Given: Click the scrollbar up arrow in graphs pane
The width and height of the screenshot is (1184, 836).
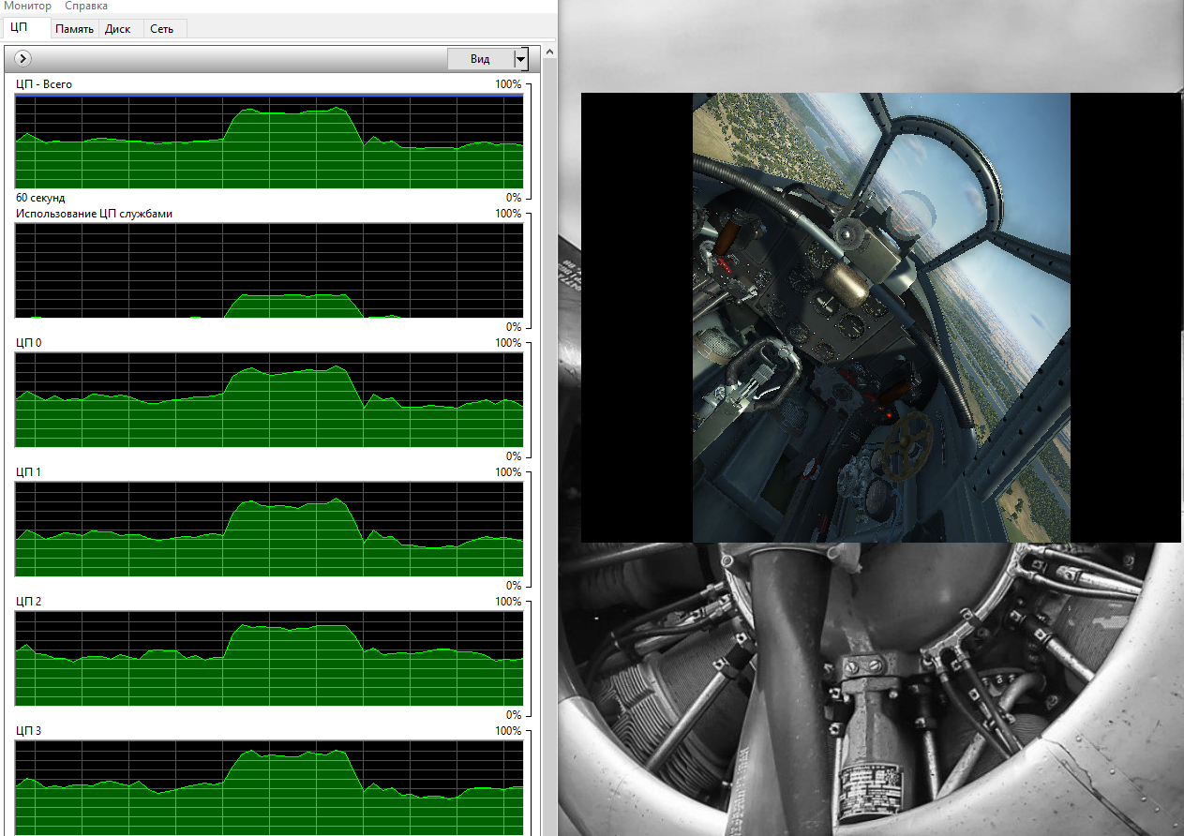Looking at the screenshot, I should 549,52.
